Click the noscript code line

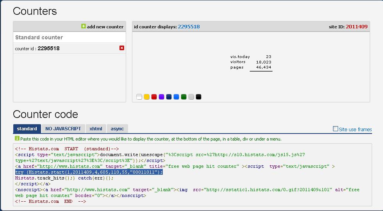187,193
